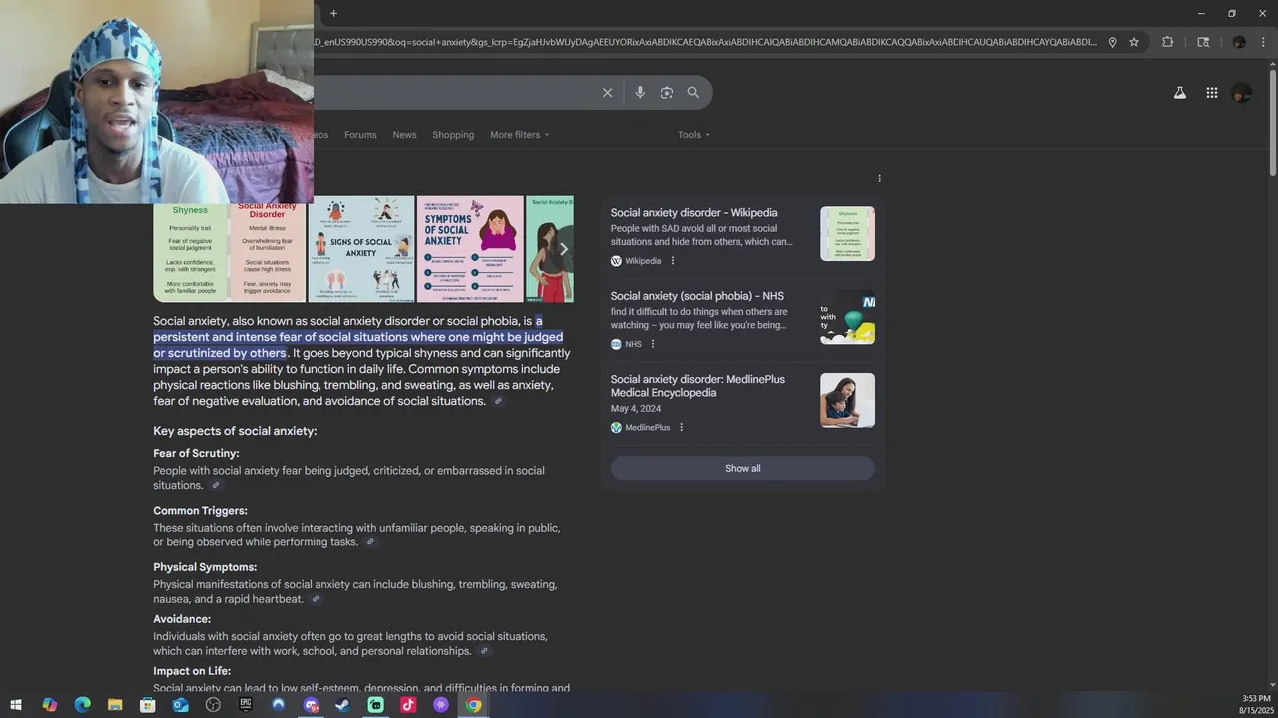Open the Google apps grid
The height and width of the screenshot is (718, 1278).
(1211, 93)
